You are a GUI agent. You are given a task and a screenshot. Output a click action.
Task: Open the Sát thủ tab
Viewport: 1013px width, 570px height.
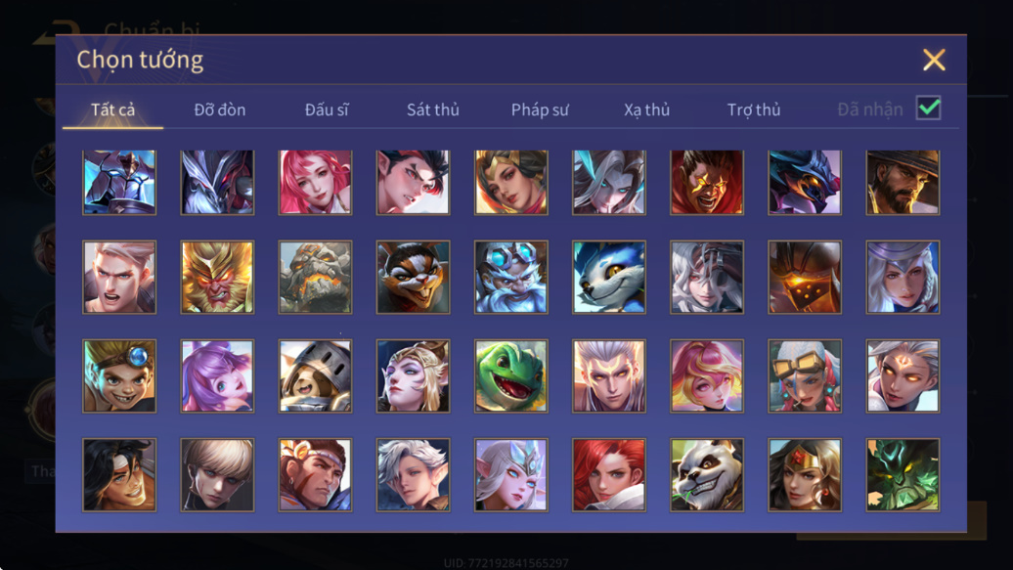tap(433, 110)
